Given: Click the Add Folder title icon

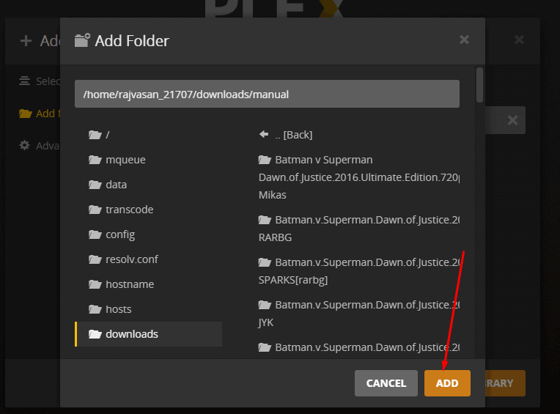Looking at the screenshot, I should coord(82,40).
